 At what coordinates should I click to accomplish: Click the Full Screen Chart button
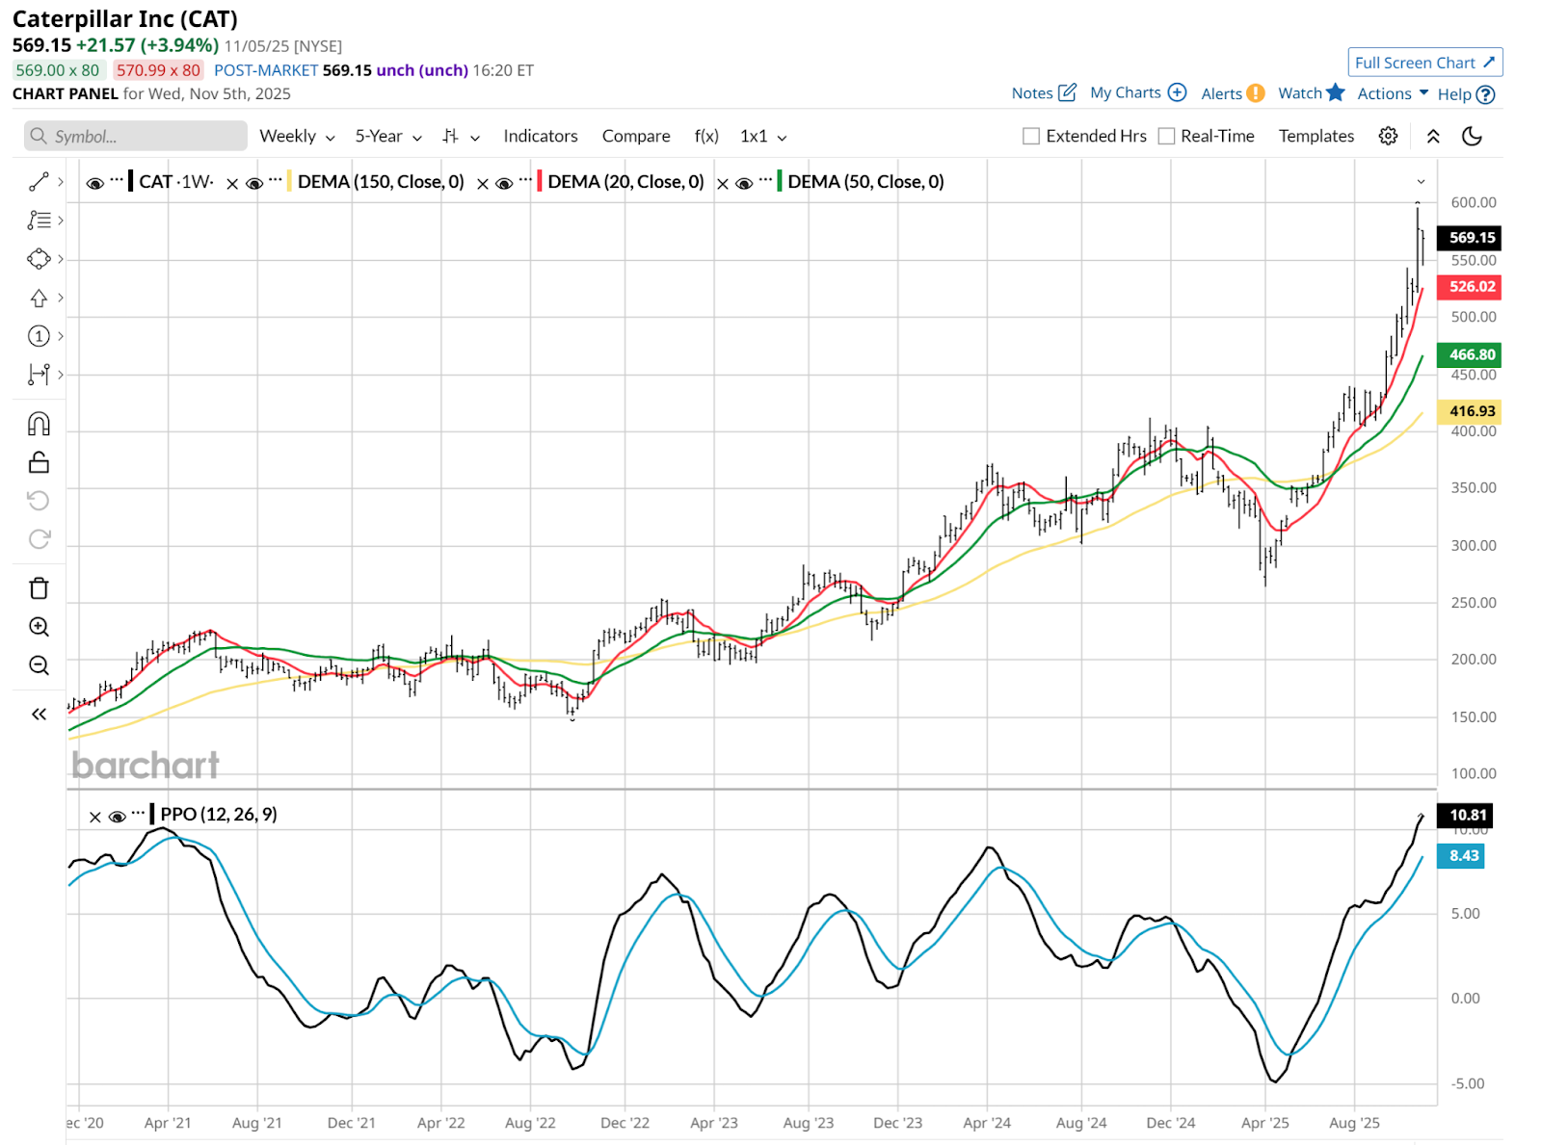(x=1424, y=63)
